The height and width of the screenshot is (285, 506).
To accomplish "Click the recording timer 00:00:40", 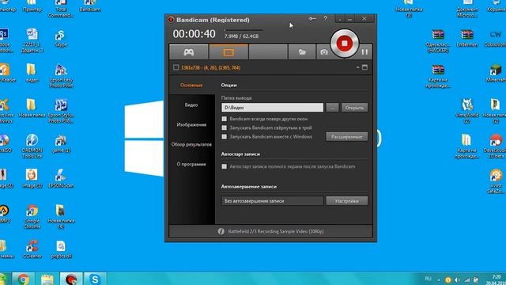I will pyautogui.click(x=194, y=34).
